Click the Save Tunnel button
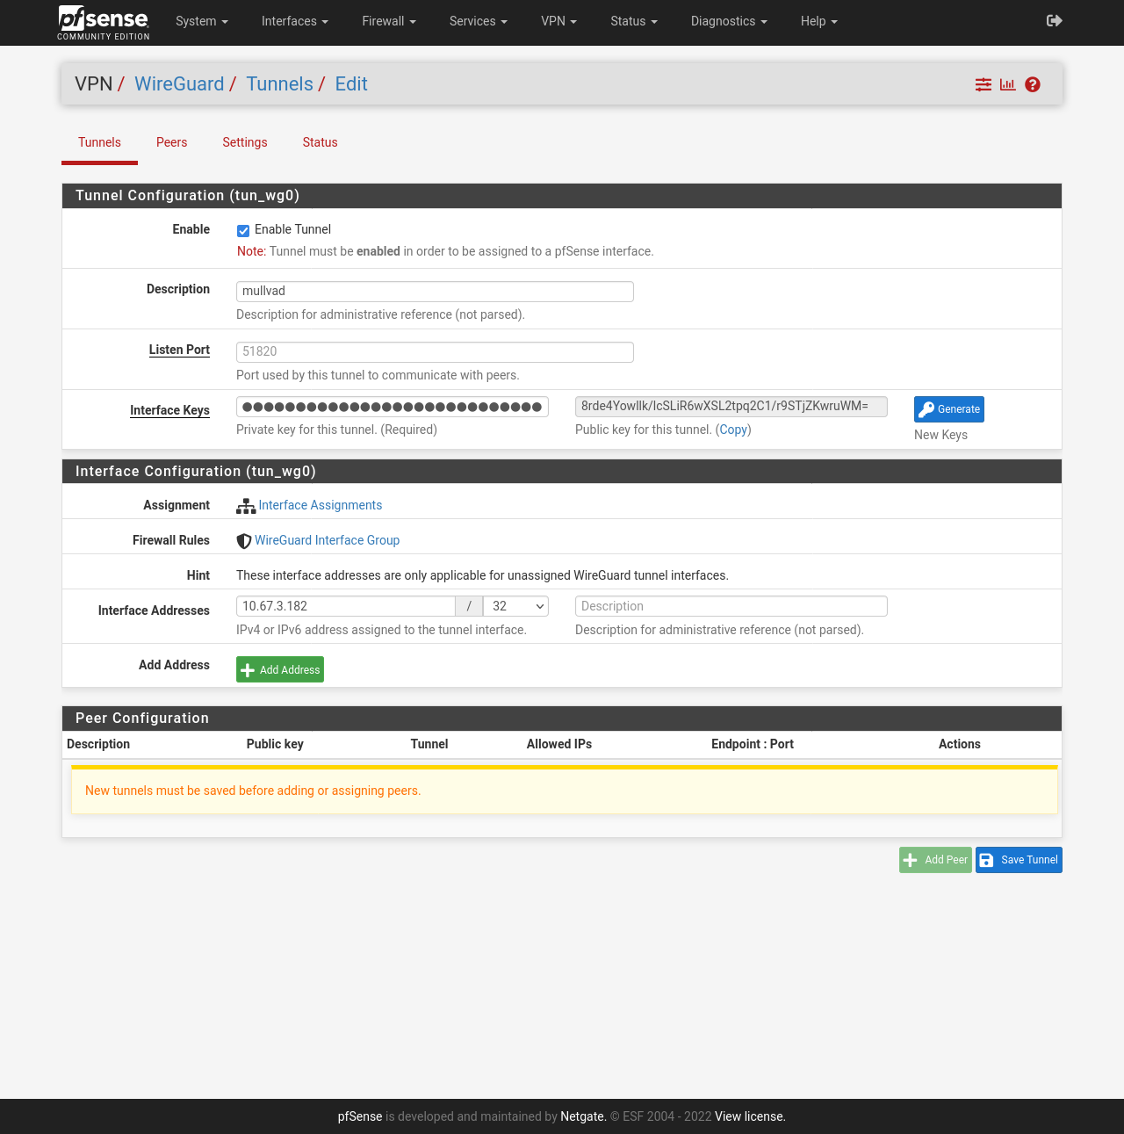1124x1134 pixels. 1019,860
